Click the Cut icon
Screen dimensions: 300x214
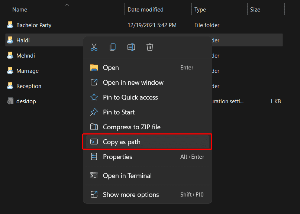point(94,47)
